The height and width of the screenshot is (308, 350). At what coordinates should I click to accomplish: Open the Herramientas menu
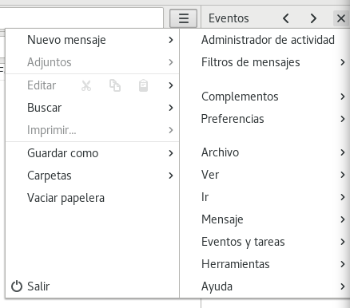pyautogui.click(x=264, y=264)
